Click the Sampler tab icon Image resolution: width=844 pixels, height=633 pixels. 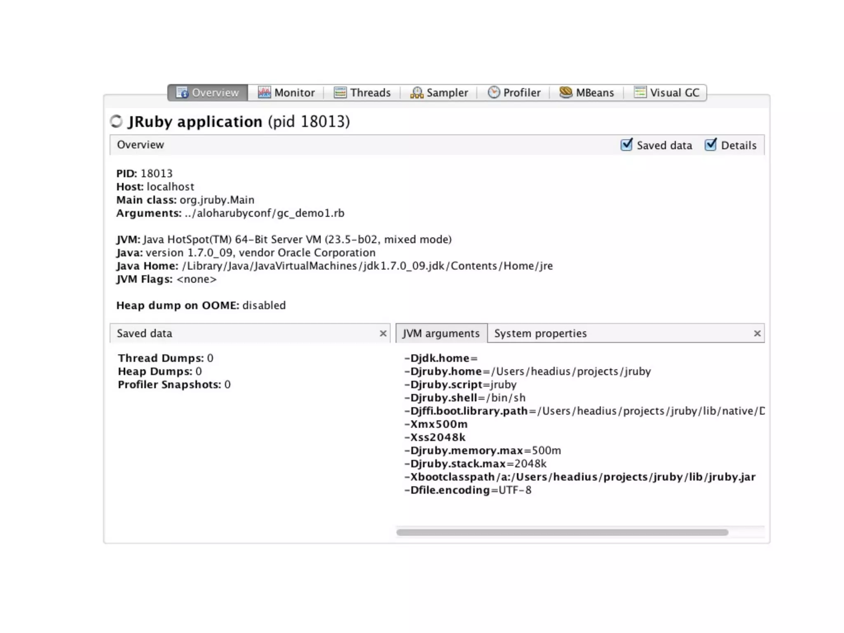[x=417, y=93]
